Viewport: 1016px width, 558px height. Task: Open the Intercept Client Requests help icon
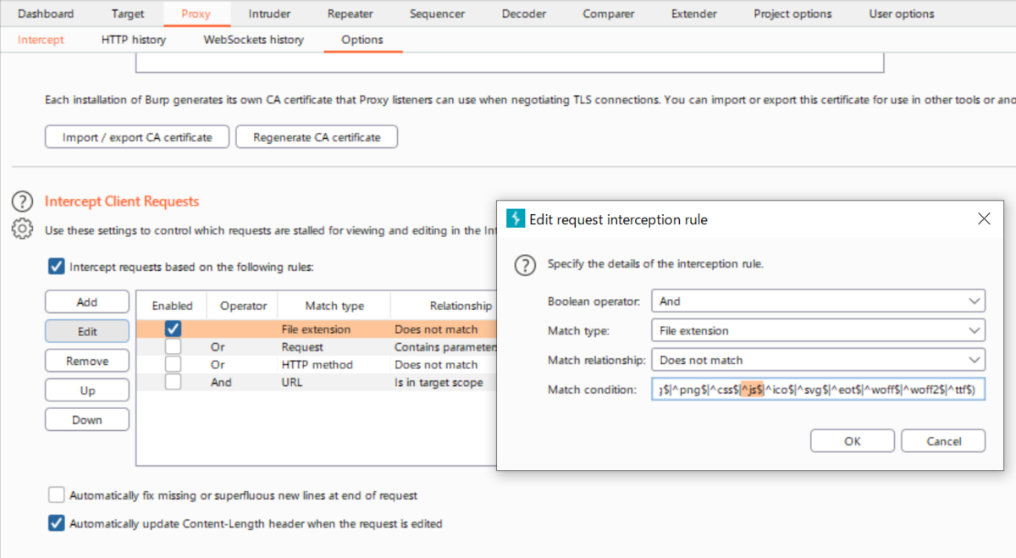(x=22, y=202)
